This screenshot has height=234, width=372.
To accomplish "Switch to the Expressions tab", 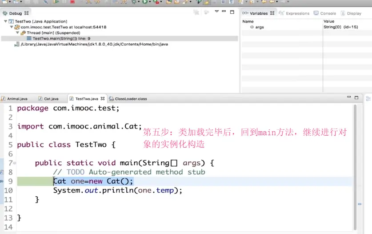I will tap(297, 13).
